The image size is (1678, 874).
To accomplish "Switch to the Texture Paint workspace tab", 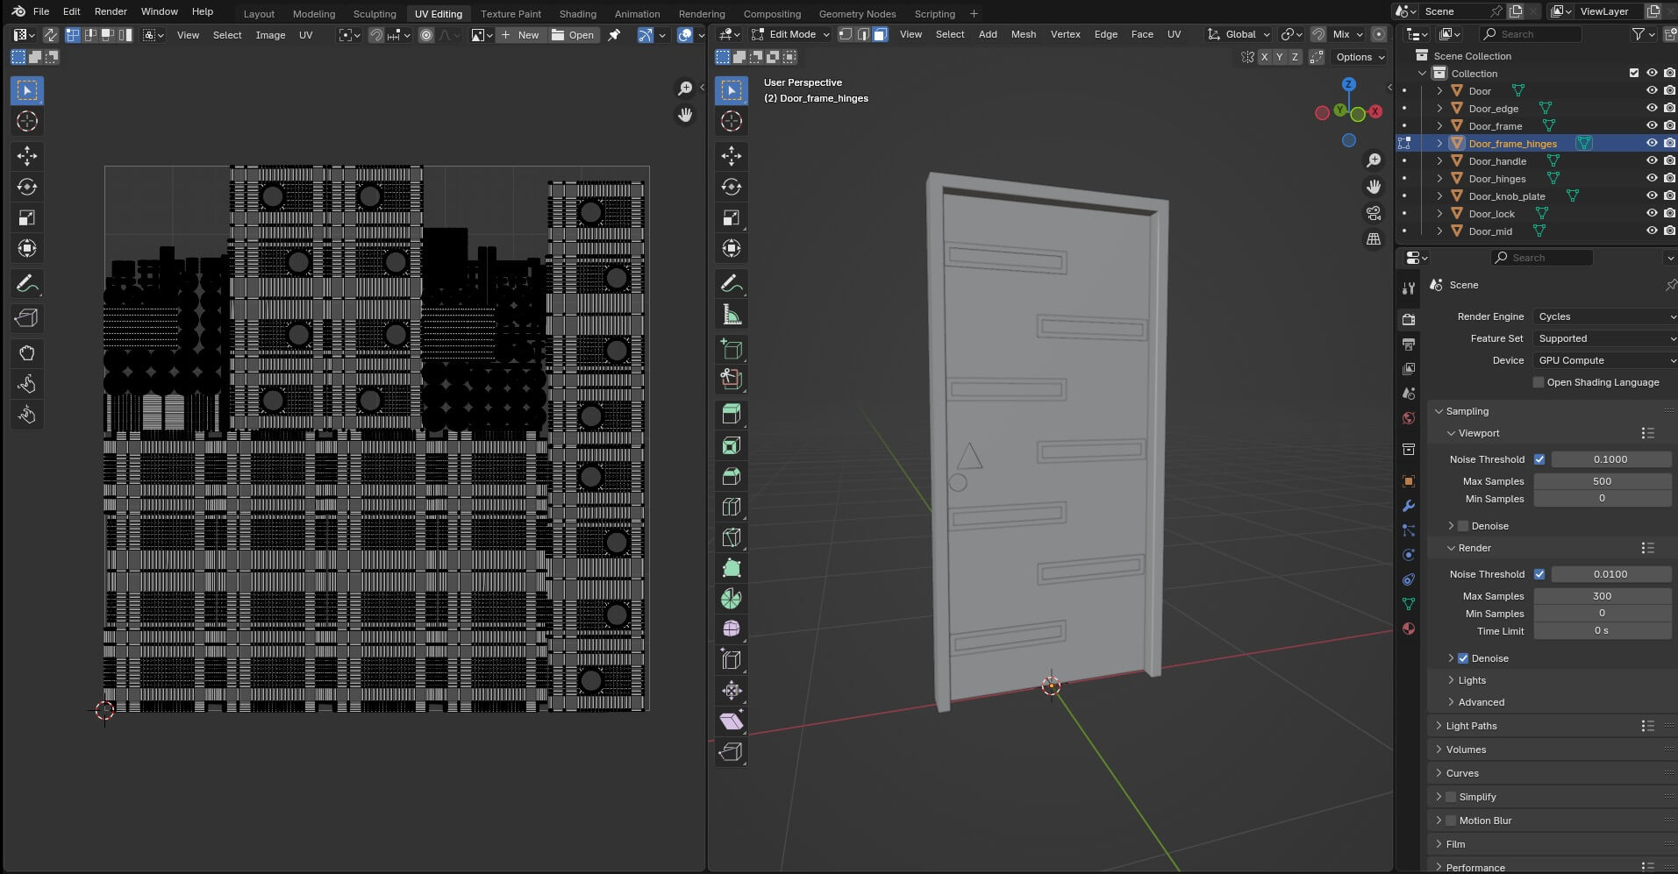I will click(511, 13).
